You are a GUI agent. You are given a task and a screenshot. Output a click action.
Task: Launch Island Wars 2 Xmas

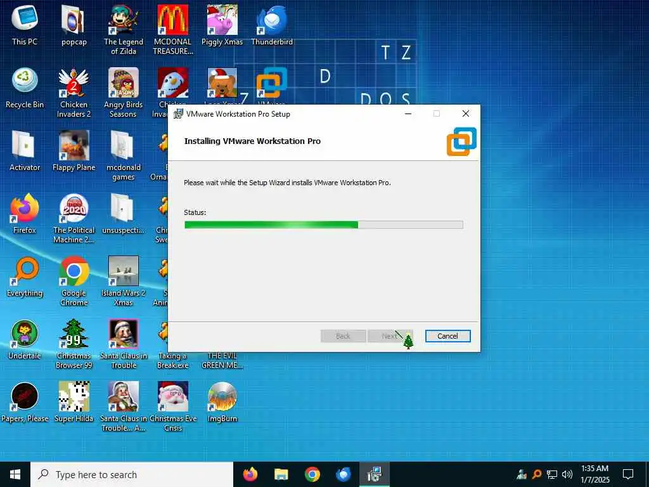point(124,282)
